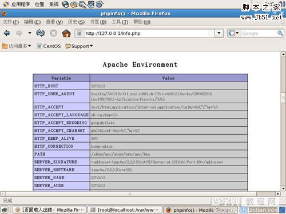286x214 pixels.
Task: Launch web browser globe icon in top panel
Action: [65, 5]
